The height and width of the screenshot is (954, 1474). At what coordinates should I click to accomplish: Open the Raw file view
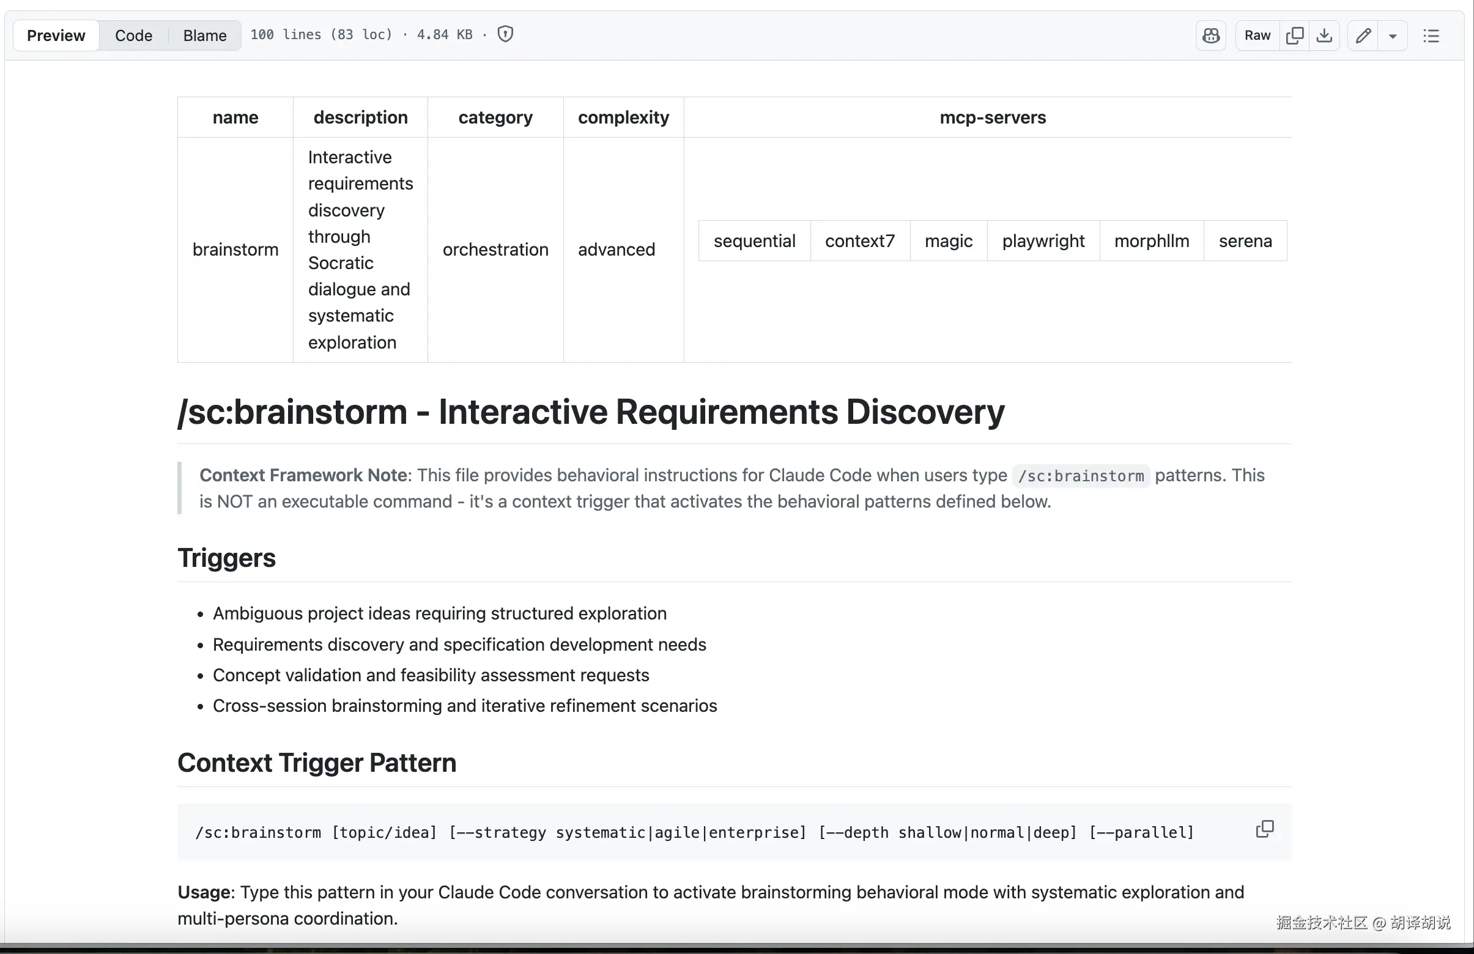point(1257,35)
